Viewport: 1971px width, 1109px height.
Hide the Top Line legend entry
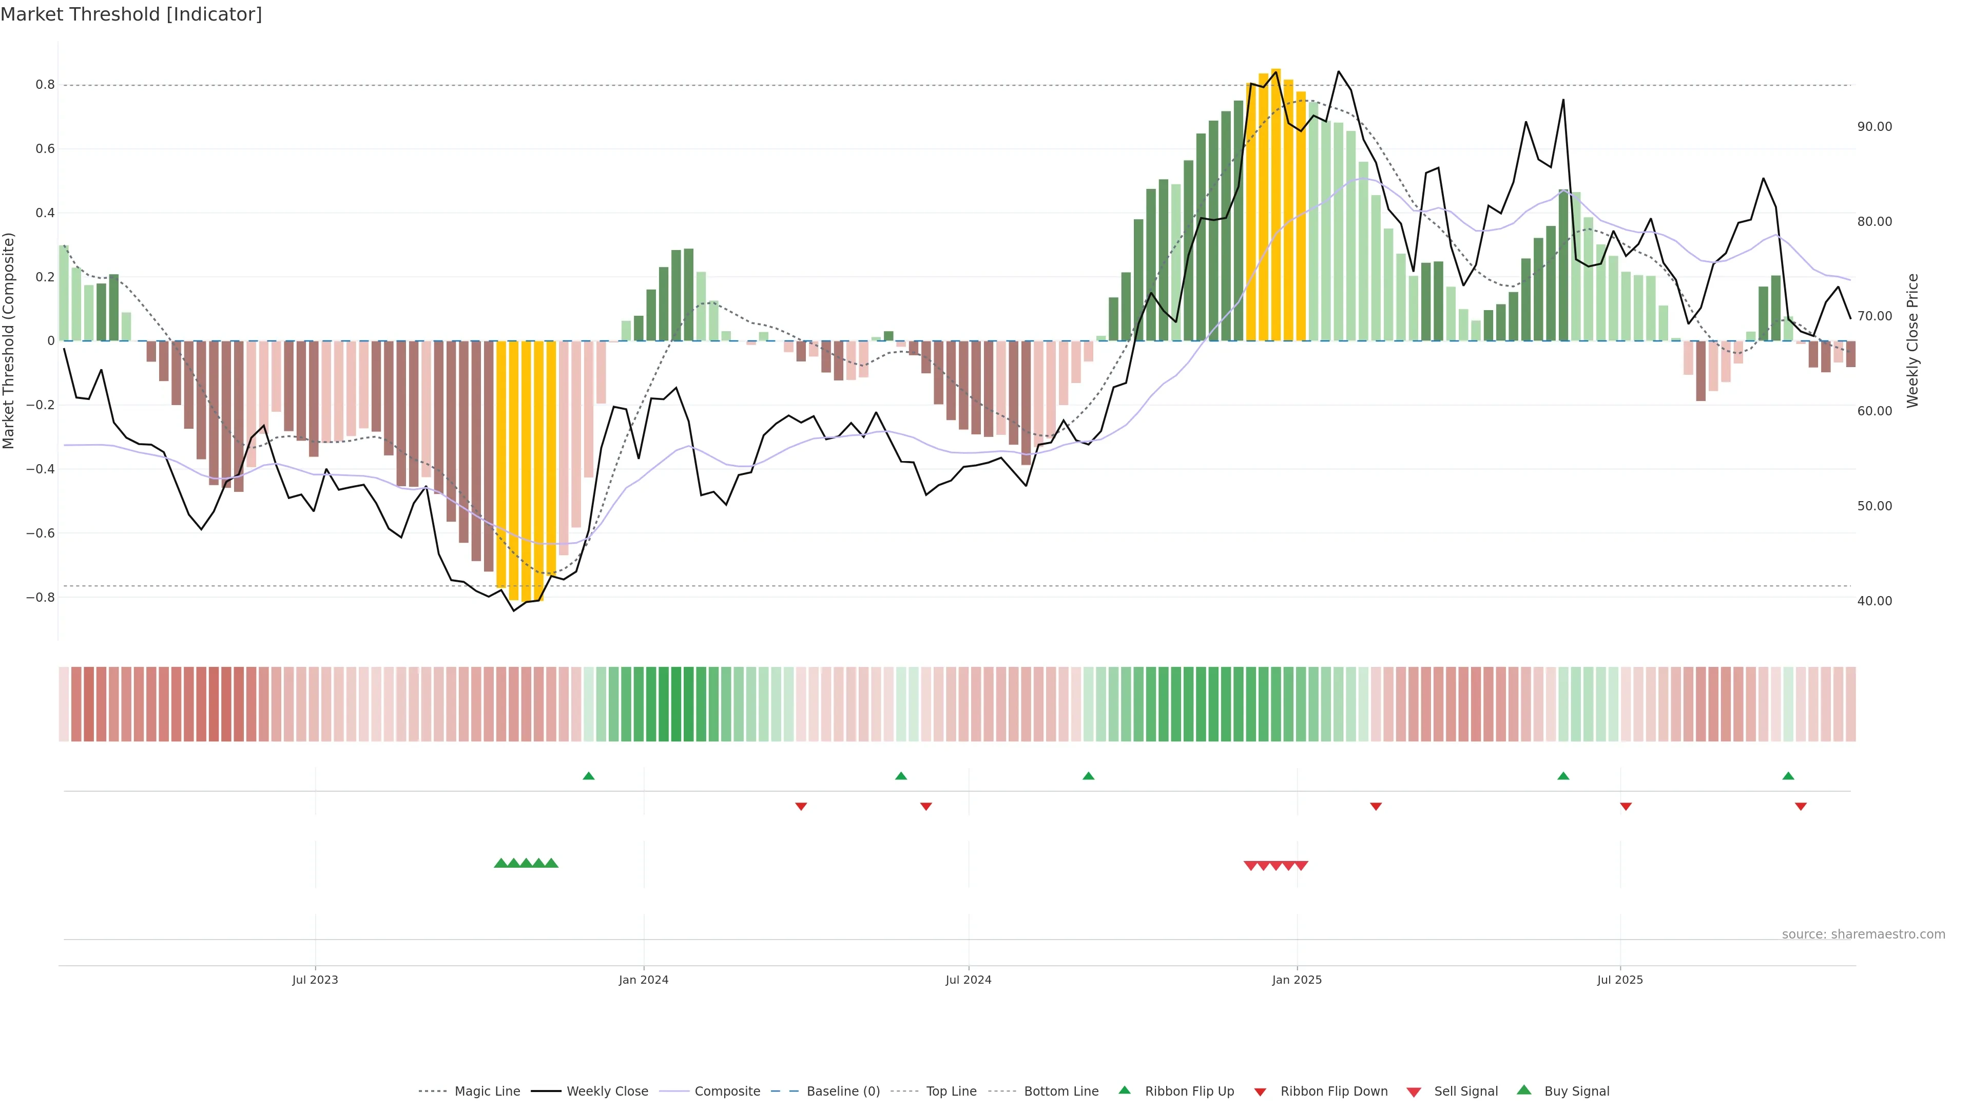[951, 1092]
